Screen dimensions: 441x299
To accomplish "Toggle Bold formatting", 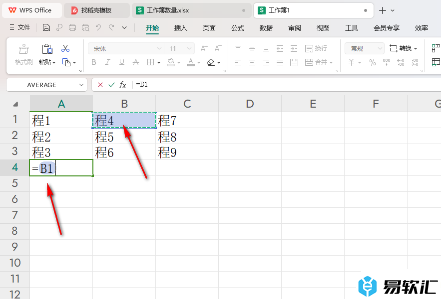I will (94, 62).
